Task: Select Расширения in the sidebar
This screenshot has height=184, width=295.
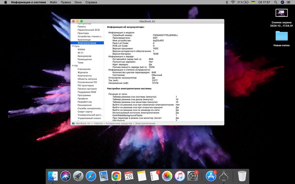Action: (x=84, y=105)
